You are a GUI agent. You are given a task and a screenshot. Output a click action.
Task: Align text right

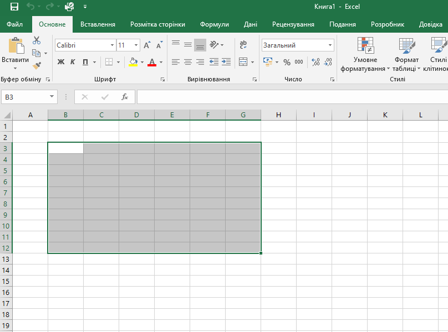(x=200, y=62)
